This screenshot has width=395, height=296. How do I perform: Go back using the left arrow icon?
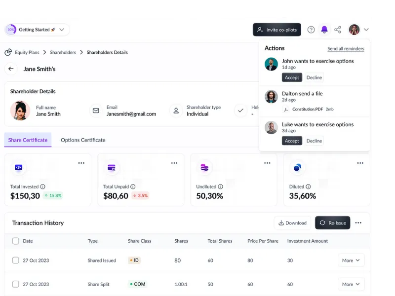pyautogui.click(x=11, y=69)
